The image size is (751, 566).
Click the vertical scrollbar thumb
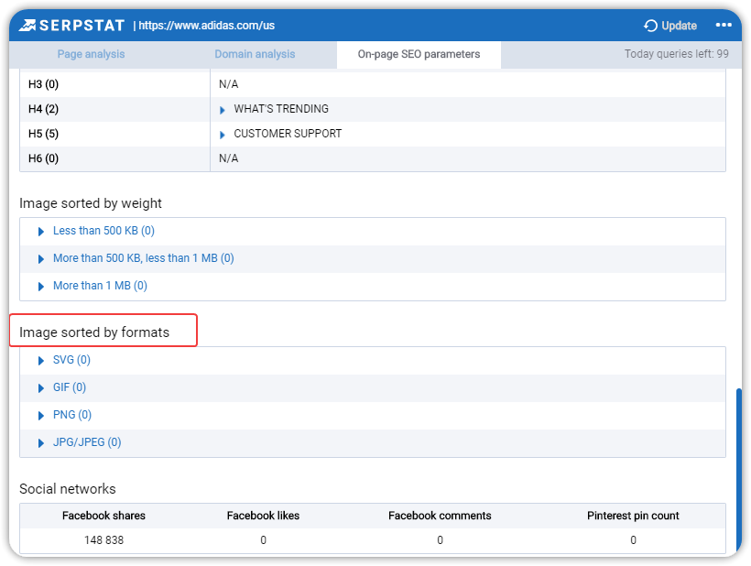738,470
